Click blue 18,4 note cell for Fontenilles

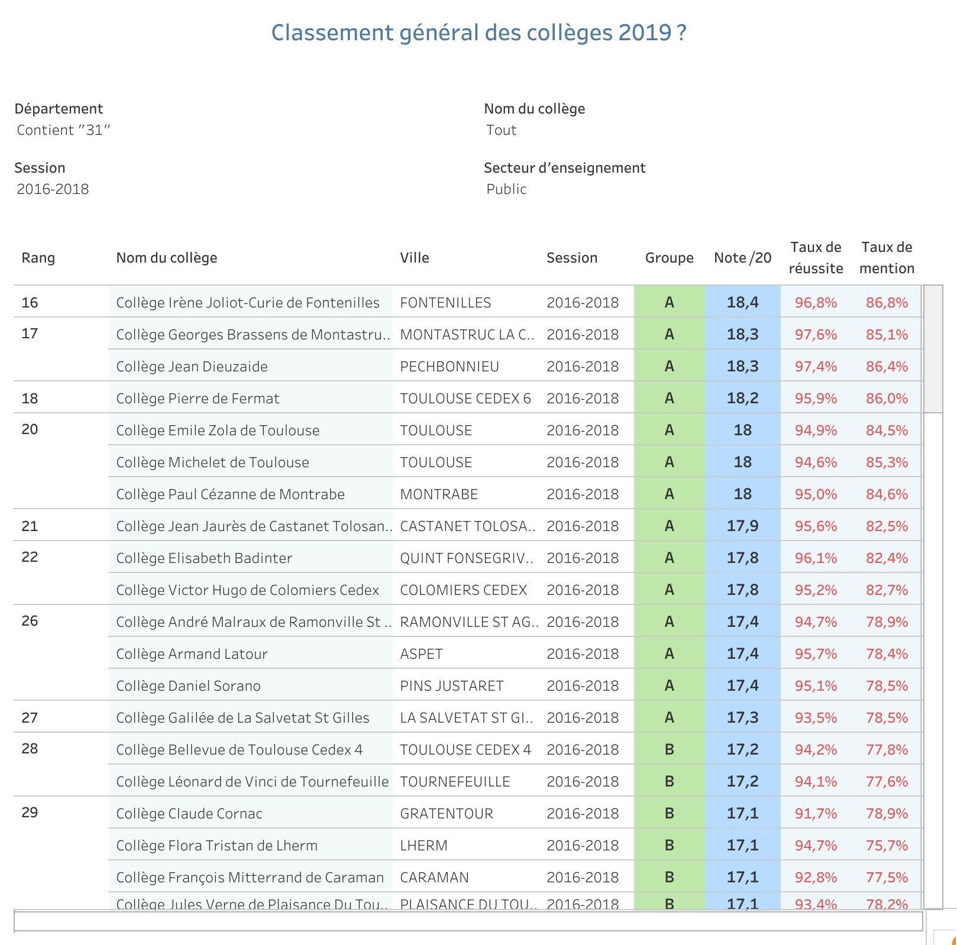[742, 303]
